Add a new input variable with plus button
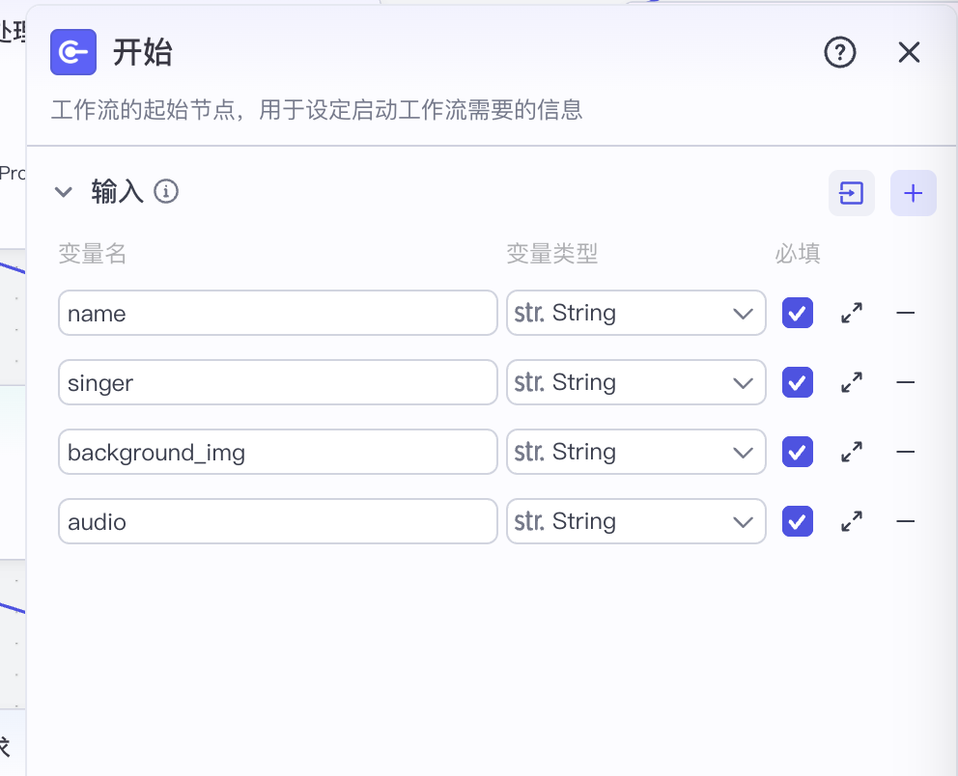This screenshot has width=958, height=776. tap(913, 193)
